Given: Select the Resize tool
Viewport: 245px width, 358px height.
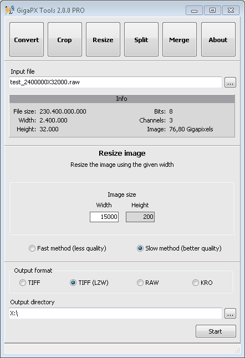Looking at the screenshot, I should pos(103,39).
